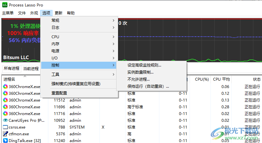Open the 外观 menu
This screenshot has width=262, height=143.
point(34,13)
